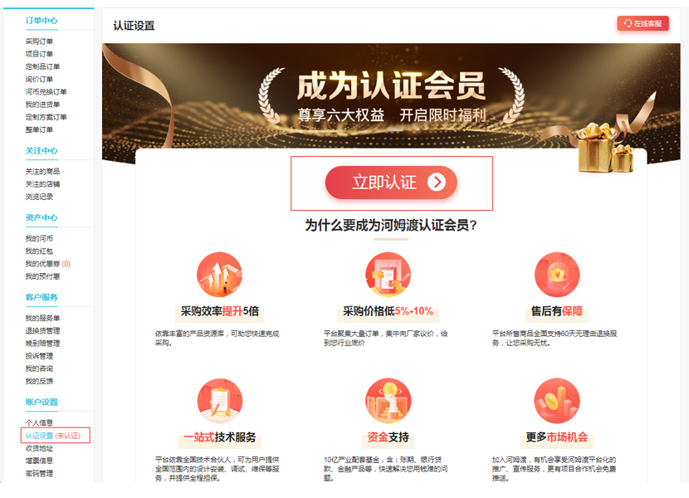
Task: Click the 更多市场机会 coin chart icon
Action: coord(557,401)
